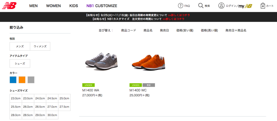Open the login user icon
The height and width of the screenshot is (121, 277).
(x=222, y=6)
